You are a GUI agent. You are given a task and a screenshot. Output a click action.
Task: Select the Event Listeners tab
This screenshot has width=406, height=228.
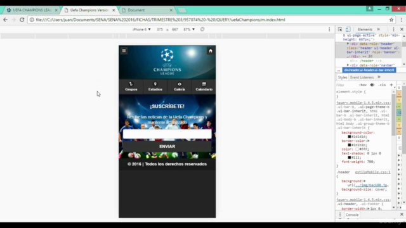[x=362, y=77]
